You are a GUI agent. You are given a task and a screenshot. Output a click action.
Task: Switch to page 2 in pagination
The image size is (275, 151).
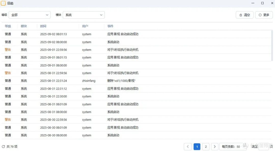click(206, 147)
